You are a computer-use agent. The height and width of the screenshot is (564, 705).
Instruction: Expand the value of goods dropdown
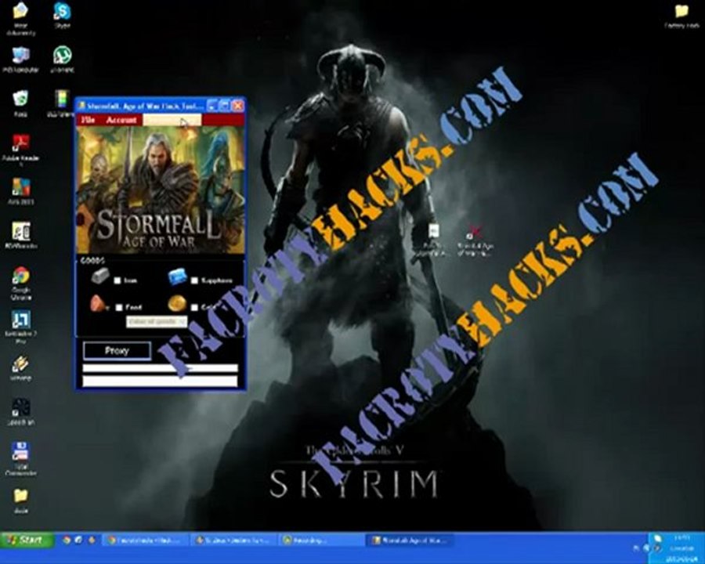point(157,322)
